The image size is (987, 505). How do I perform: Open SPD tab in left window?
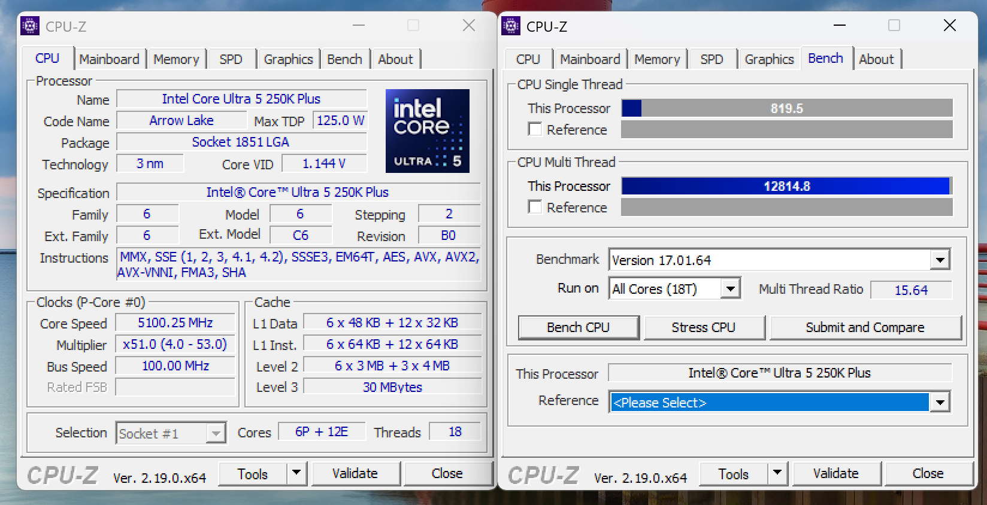[x=231, y=59]
